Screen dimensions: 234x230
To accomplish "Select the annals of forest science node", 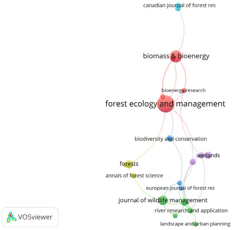I will point(134,176).
